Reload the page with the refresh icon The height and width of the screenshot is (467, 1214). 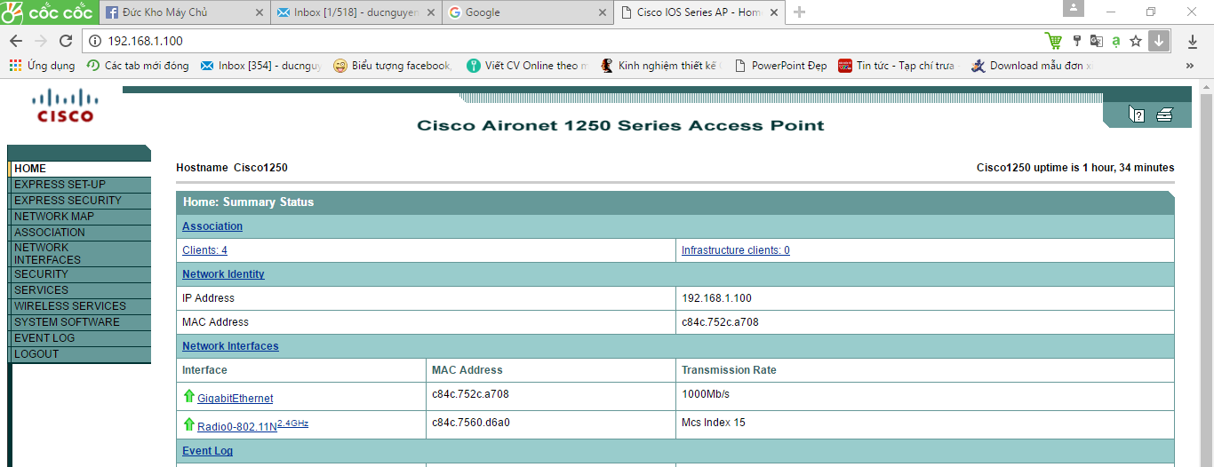click(66, 41)
